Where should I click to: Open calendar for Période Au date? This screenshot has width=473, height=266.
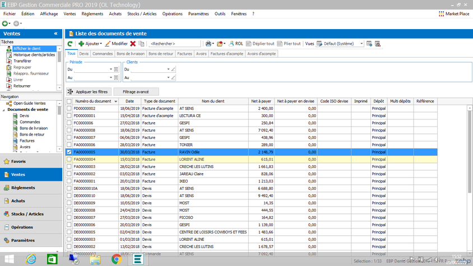(116, 77)
